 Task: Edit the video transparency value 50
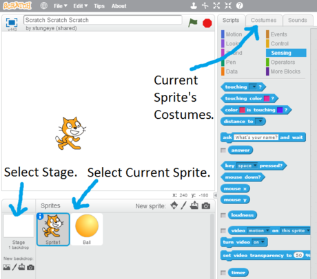pos(298,255)
